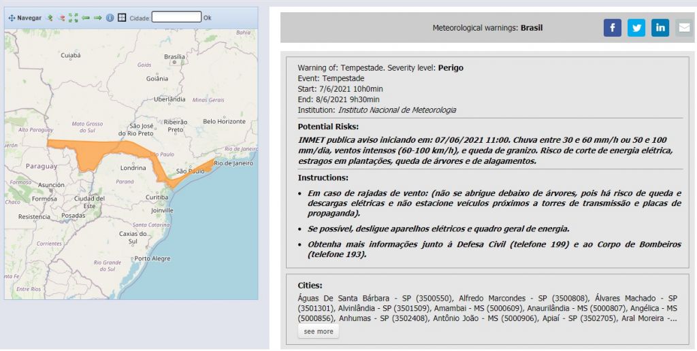This screenshot has height=351, width=697.
Task: Click Paraguay label on the map
Action: pos(42,166)
